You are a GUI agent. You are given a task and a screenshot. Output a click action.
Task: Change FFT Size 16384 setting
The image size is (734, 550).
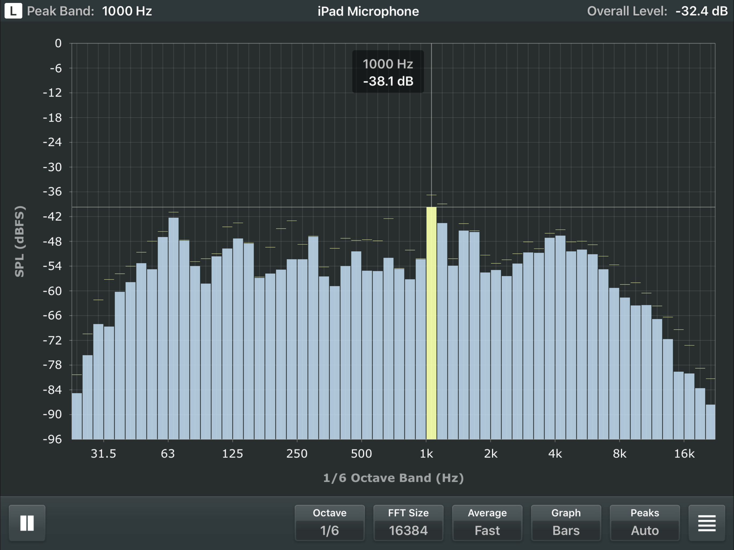pos(408,523)
